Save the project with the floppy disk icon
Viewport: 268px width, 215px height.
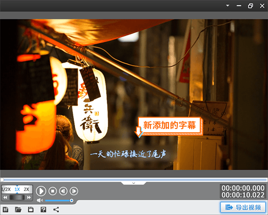[x=31, y=209]
